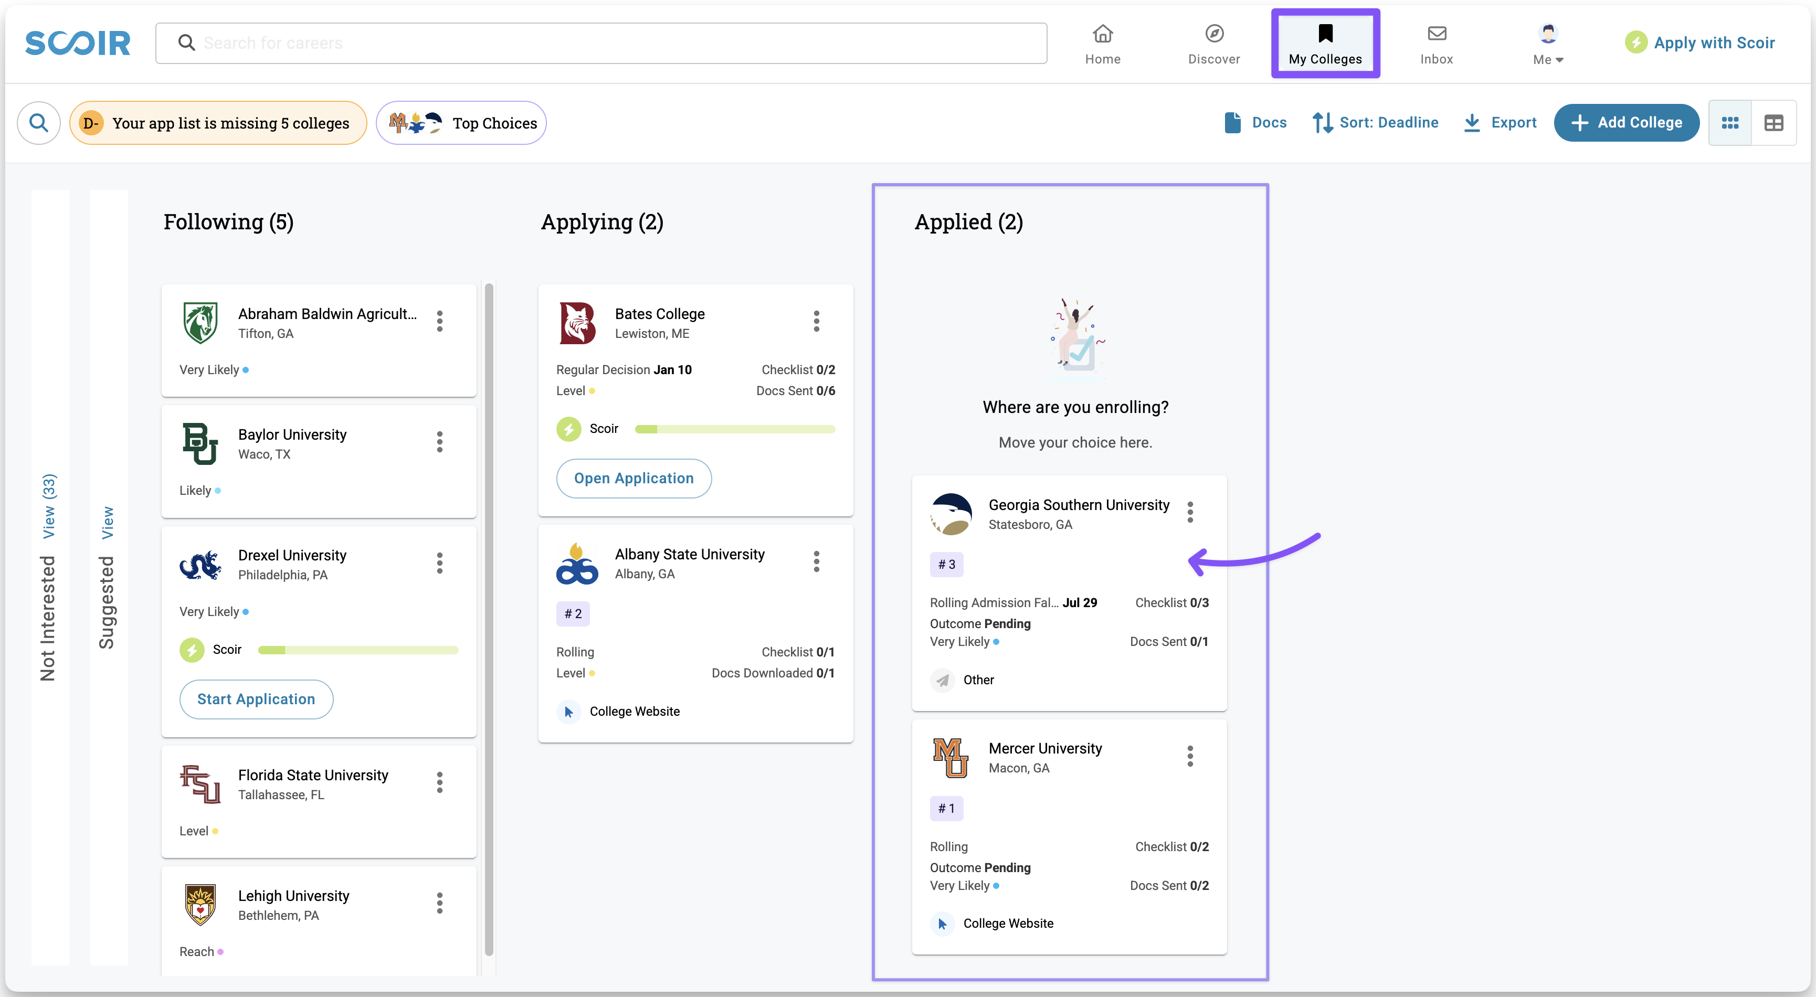Open Bates College three-dot menu
The height and width of the screenshot is (997, 1816).
[816, 321]
